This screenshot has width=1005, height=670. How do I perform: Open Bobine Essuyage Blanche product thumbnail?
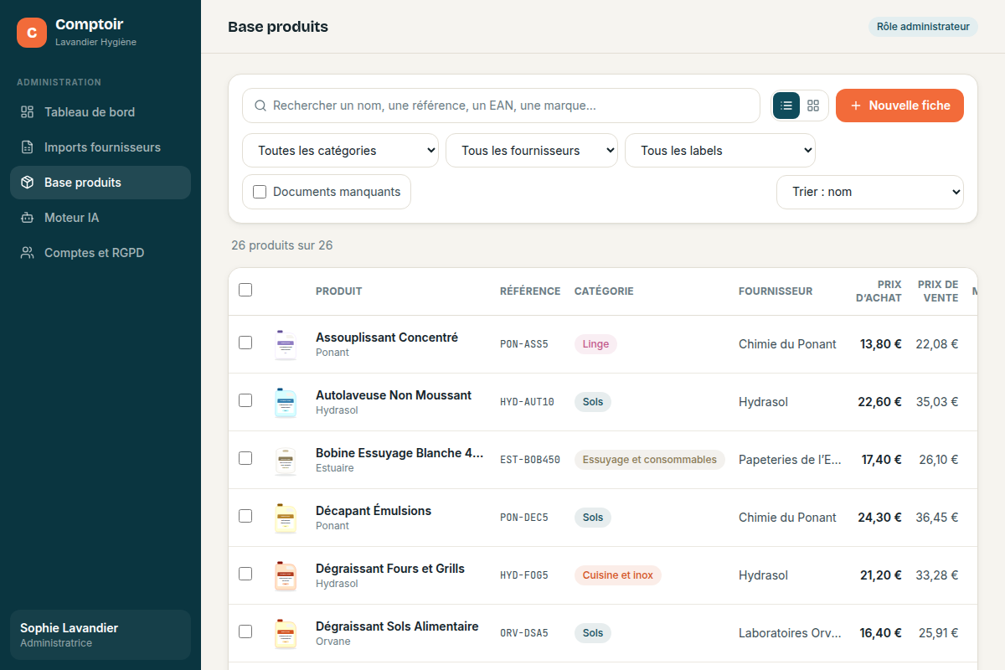coord(286,460)
